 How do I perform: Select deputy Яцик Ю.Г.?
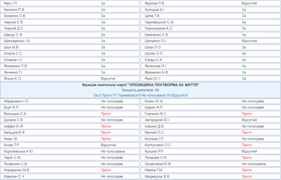coord(153,78)
